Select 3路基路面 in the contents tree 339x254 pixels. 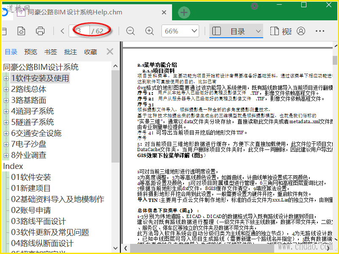click(28, 100)
